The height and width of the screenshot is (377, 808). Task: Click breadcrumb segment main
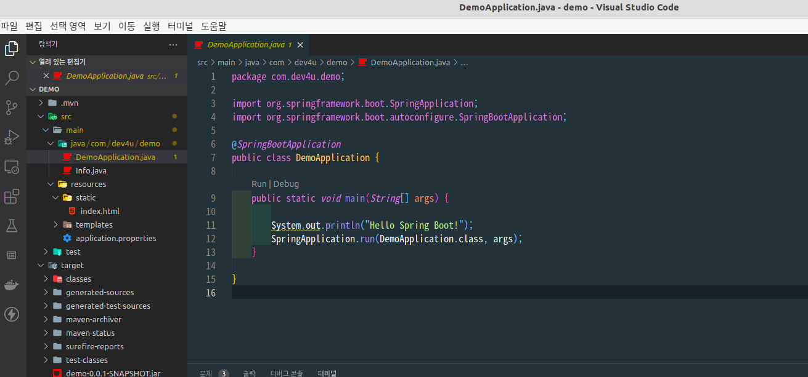pyautogui.click(x=226, y=62)
